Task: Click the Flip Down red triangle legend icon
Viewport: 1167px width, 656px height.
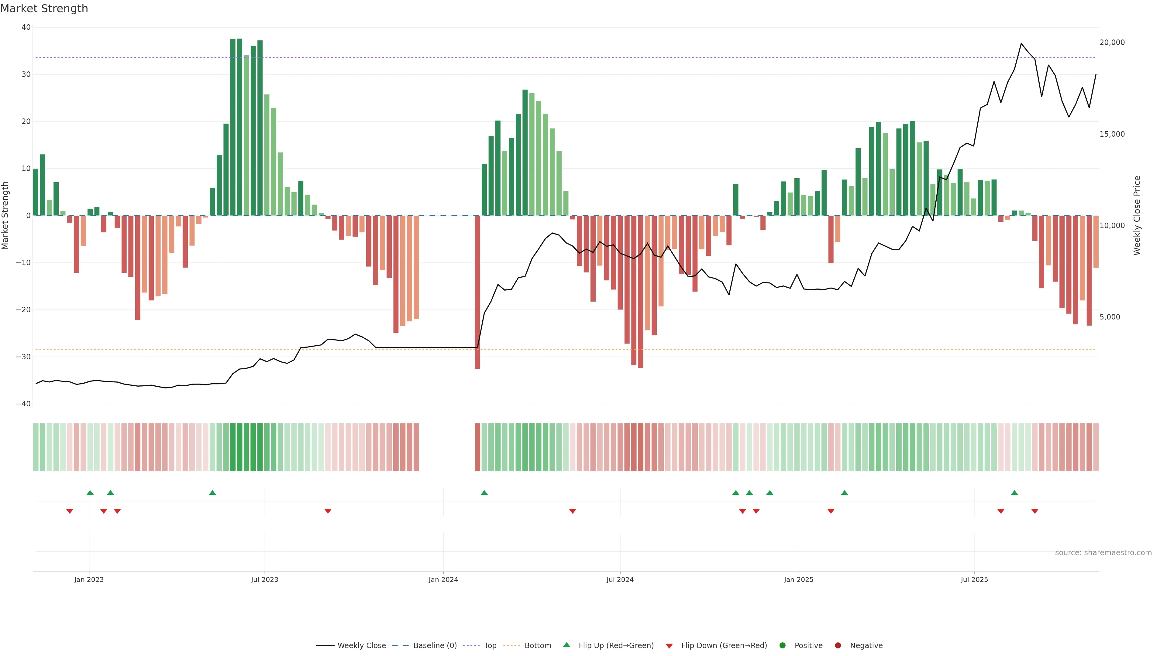Action: 669,646
